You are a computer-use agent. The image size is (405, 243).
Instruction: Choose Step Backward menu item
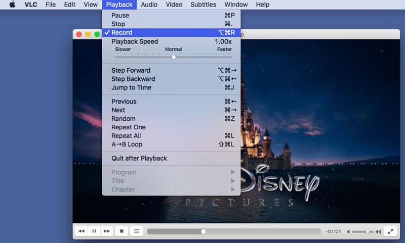pyautogui.click(x=171, y=79)
